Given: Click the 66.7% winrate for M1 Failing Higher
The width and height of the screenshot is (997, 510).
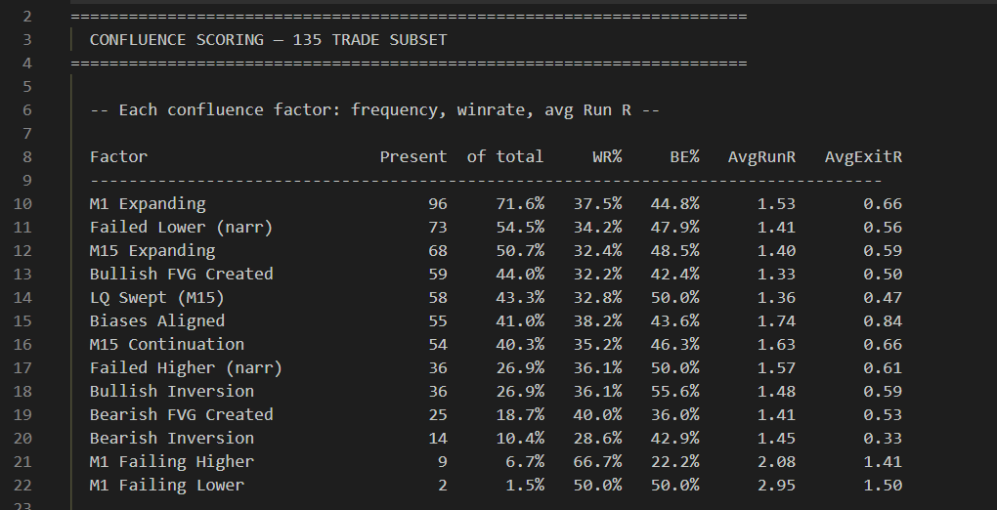Looking at the screenshot, I should point(597,462).
